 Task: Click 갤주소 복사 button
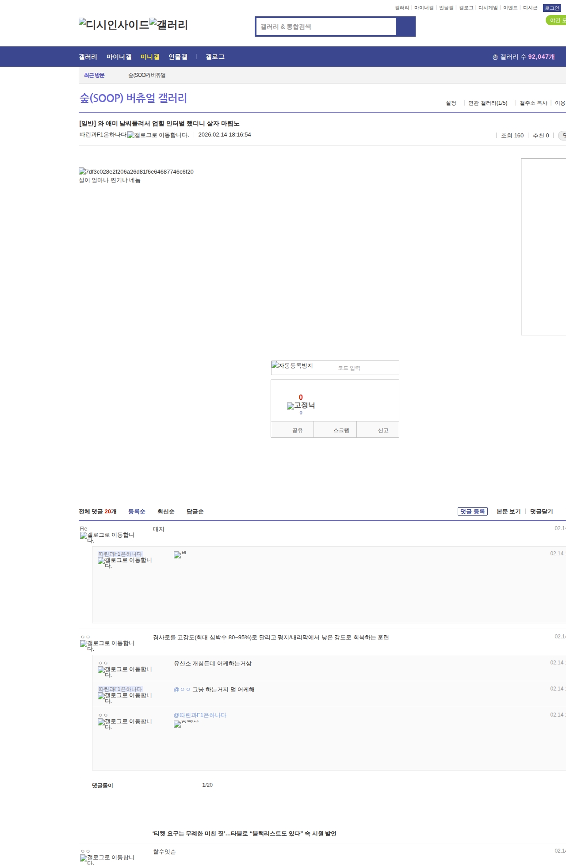click(x=533, y=103)
